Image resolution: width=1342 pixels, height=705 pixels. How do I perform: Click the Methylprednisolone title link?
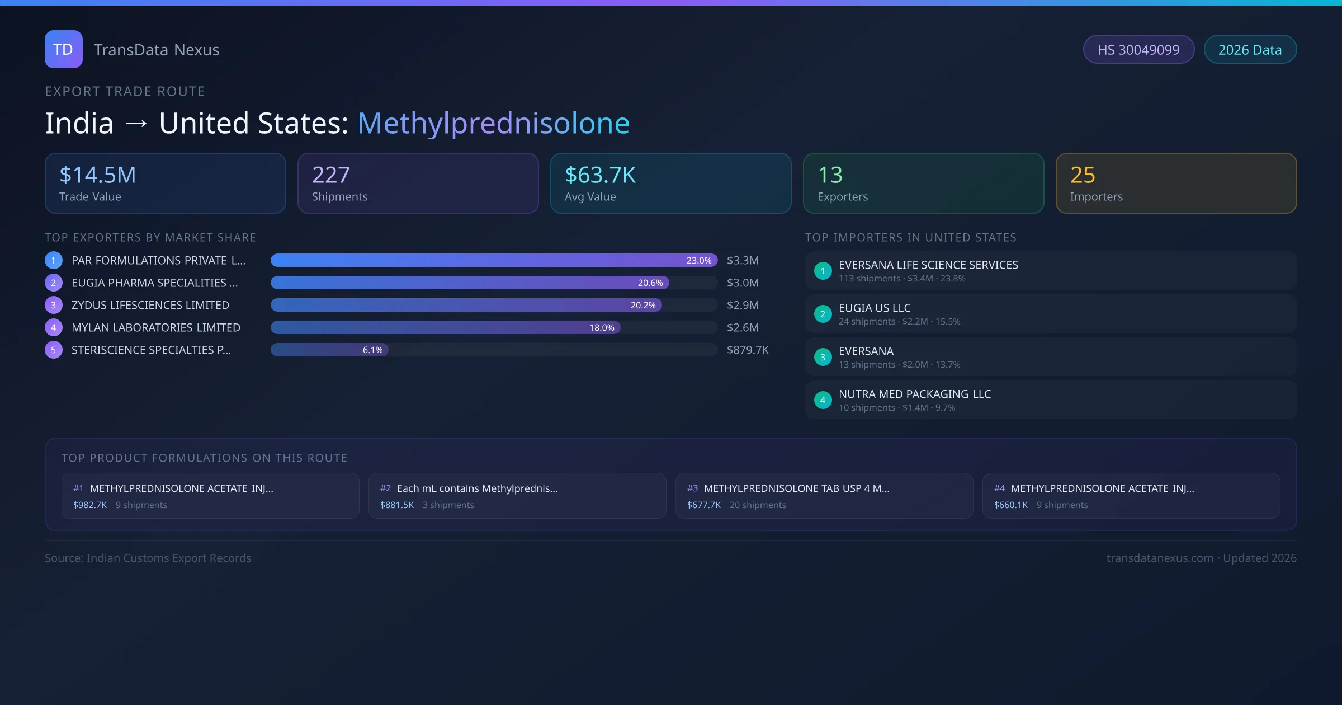[x=494, y=123]
